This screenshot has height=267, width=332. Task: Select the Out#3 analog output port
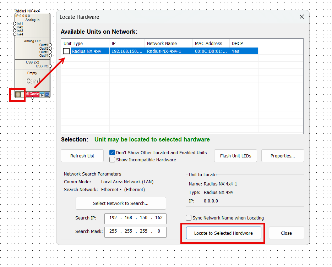point(50,52)
